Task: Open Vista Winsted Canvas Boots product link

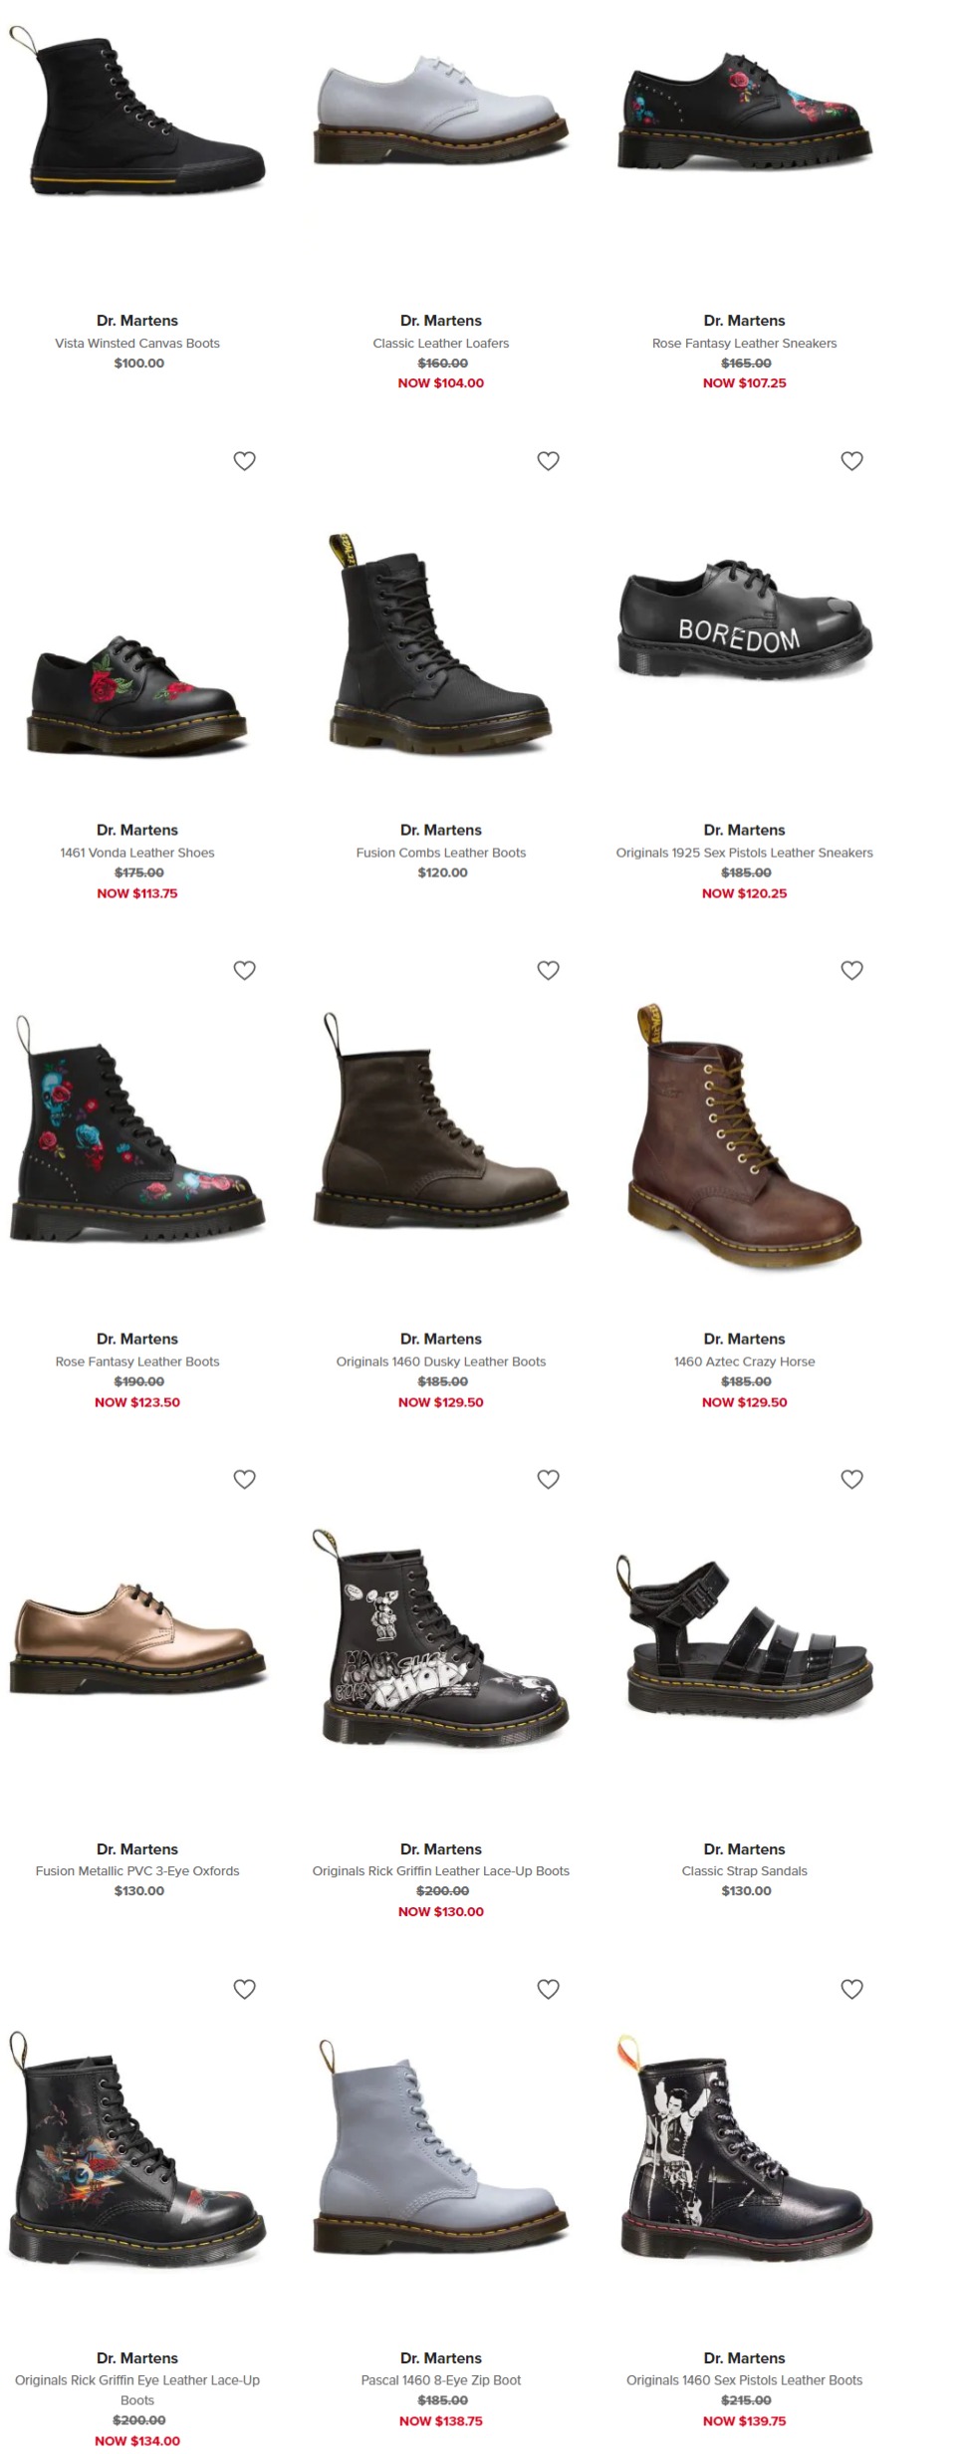Action: [x=137, y=344]
